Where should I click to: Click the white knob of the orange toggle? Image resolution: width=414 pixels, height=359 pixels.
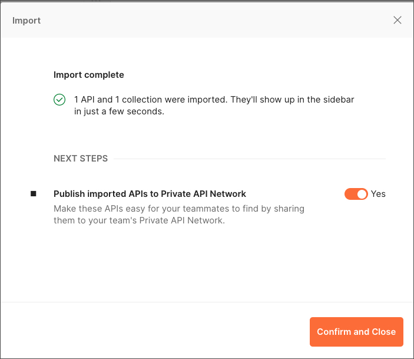point(362,194)
